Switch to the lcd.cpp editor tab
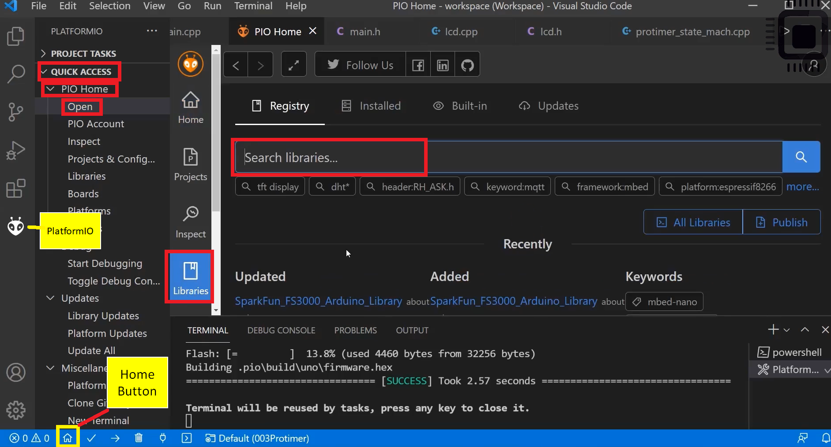Viewport: 831px width, 447px height. (461, 32)
